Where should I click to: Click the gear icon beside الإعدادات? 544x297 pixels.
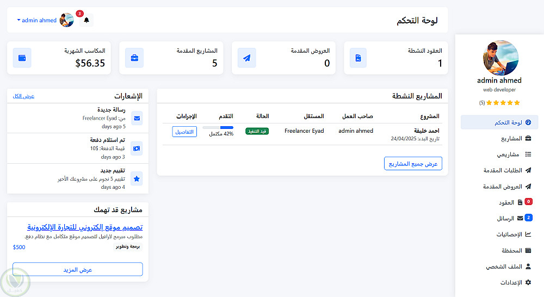point(528,282)
